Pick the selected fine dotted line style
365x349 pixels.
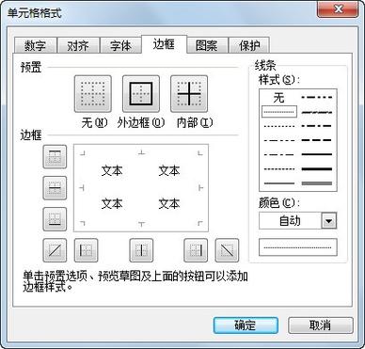click(278, 112)
